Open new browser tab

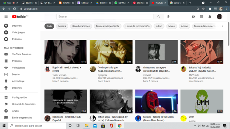[x=190, y=3]
